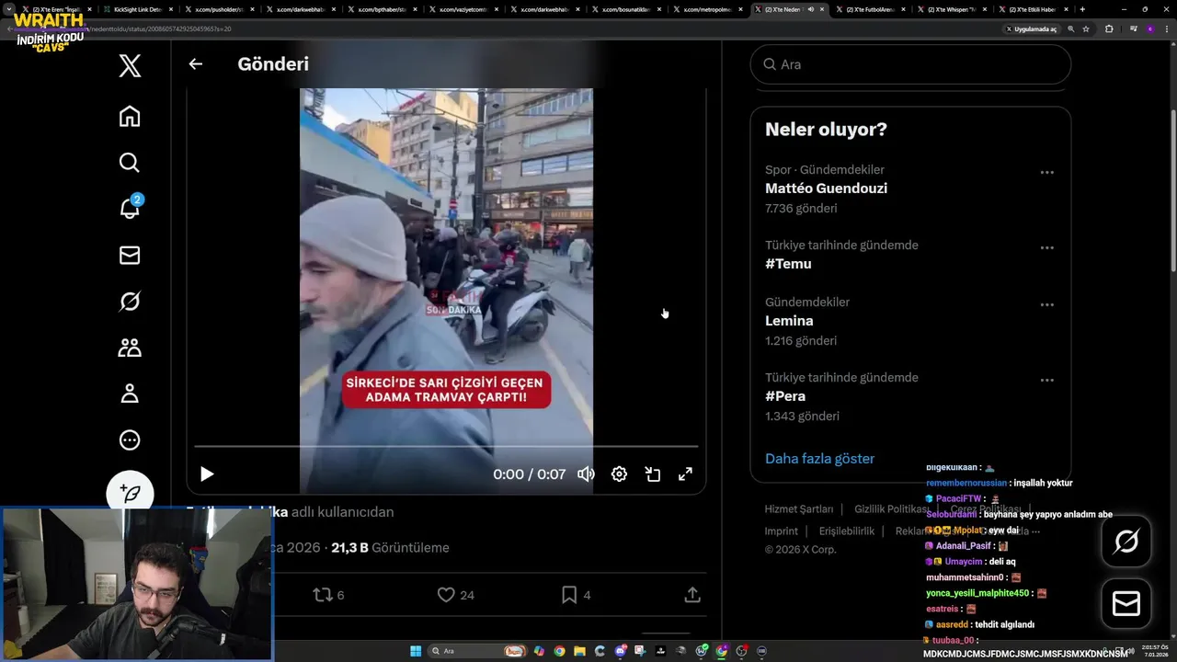Mute the video volume
The height and width of the screenshot is (662, 1177).
point(586,474)
